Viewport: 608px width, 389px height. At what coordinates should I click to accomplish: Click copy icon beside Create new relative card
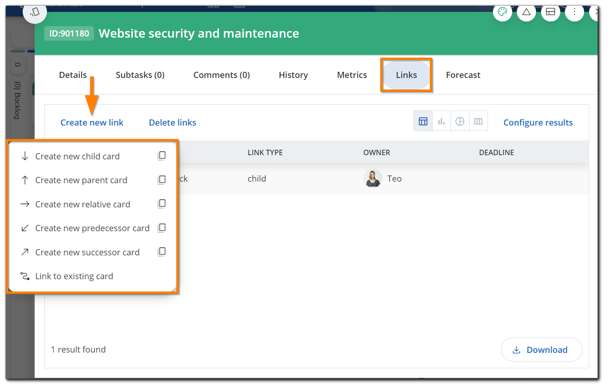coord(162,204)
